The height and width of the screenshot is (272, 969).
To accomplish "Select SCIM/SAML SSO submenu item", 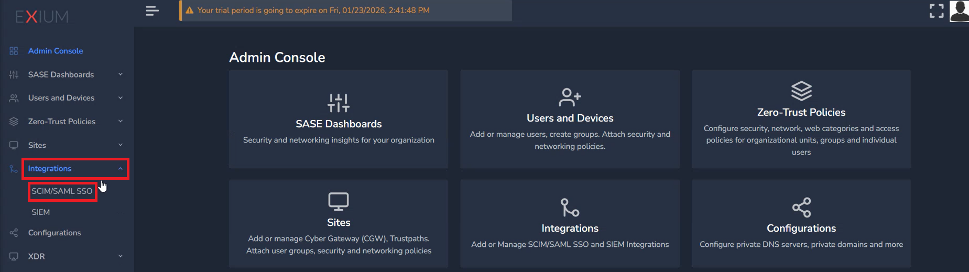I will coord(62,191).
